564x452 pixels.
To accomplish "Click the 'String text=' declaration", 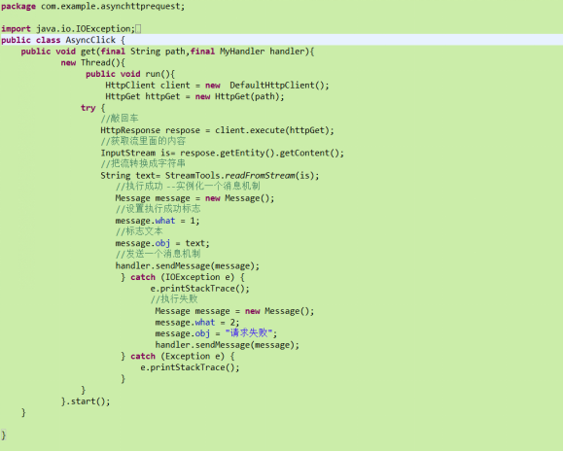I will (130, 176).
